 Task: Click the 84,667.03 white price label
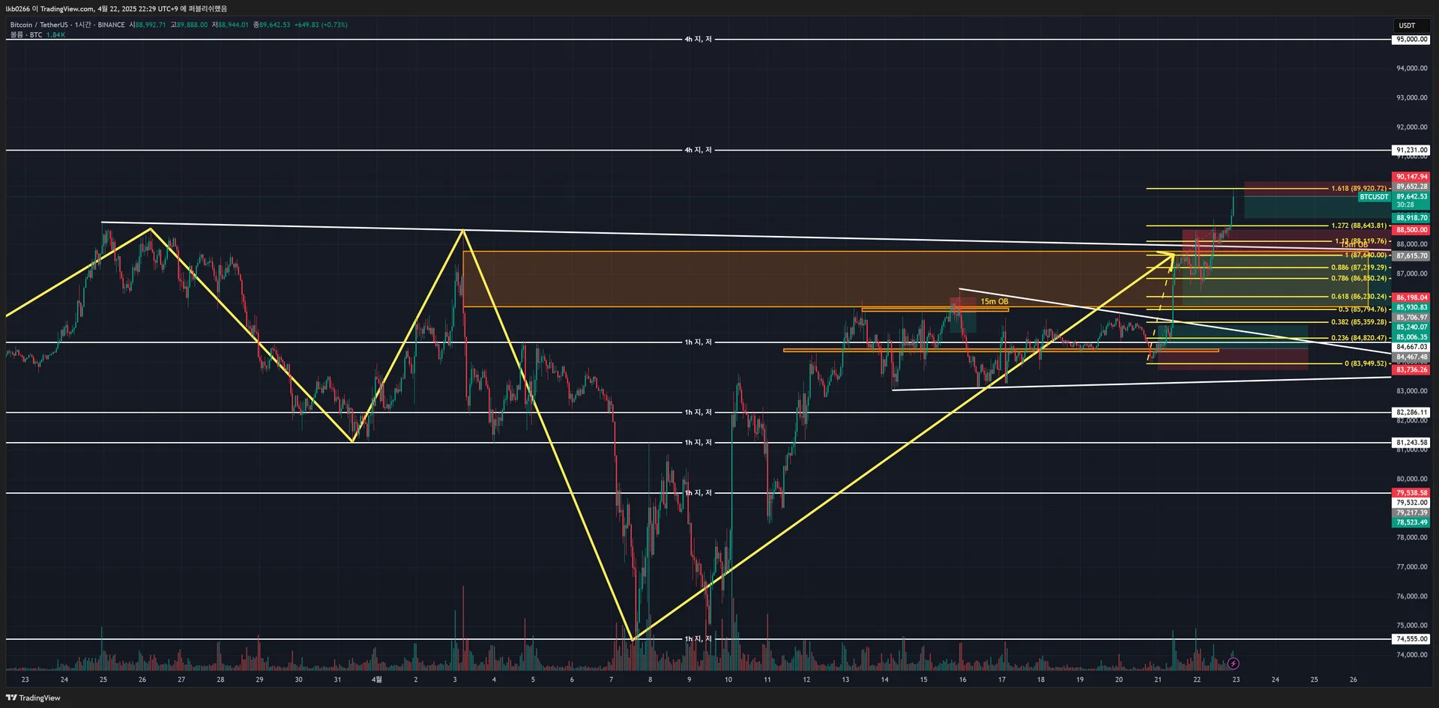[1411, 348]
